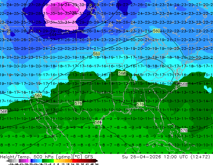Click the 544 height contour label
Image resolution: width=213 pixels, height=165 pixels.
coord(53,35)
